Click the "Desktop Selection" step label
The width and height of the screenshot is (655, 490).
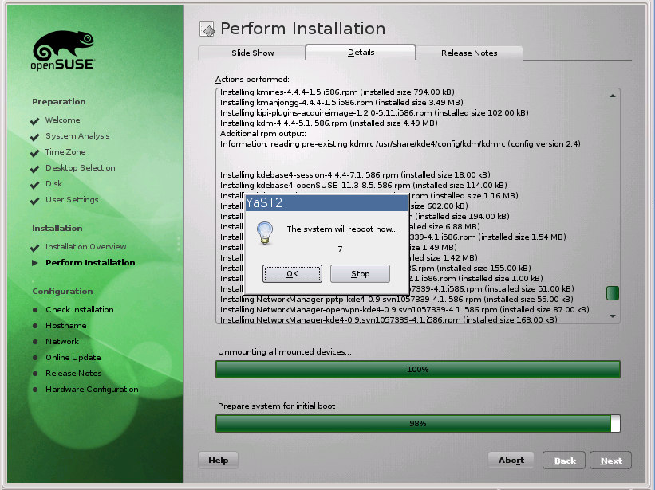(x=81, y=167)
